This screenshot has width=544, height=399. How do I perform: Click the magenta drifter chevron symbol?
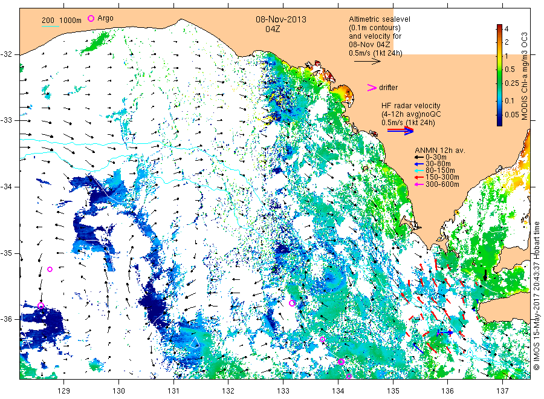click(x=372, y=88)
